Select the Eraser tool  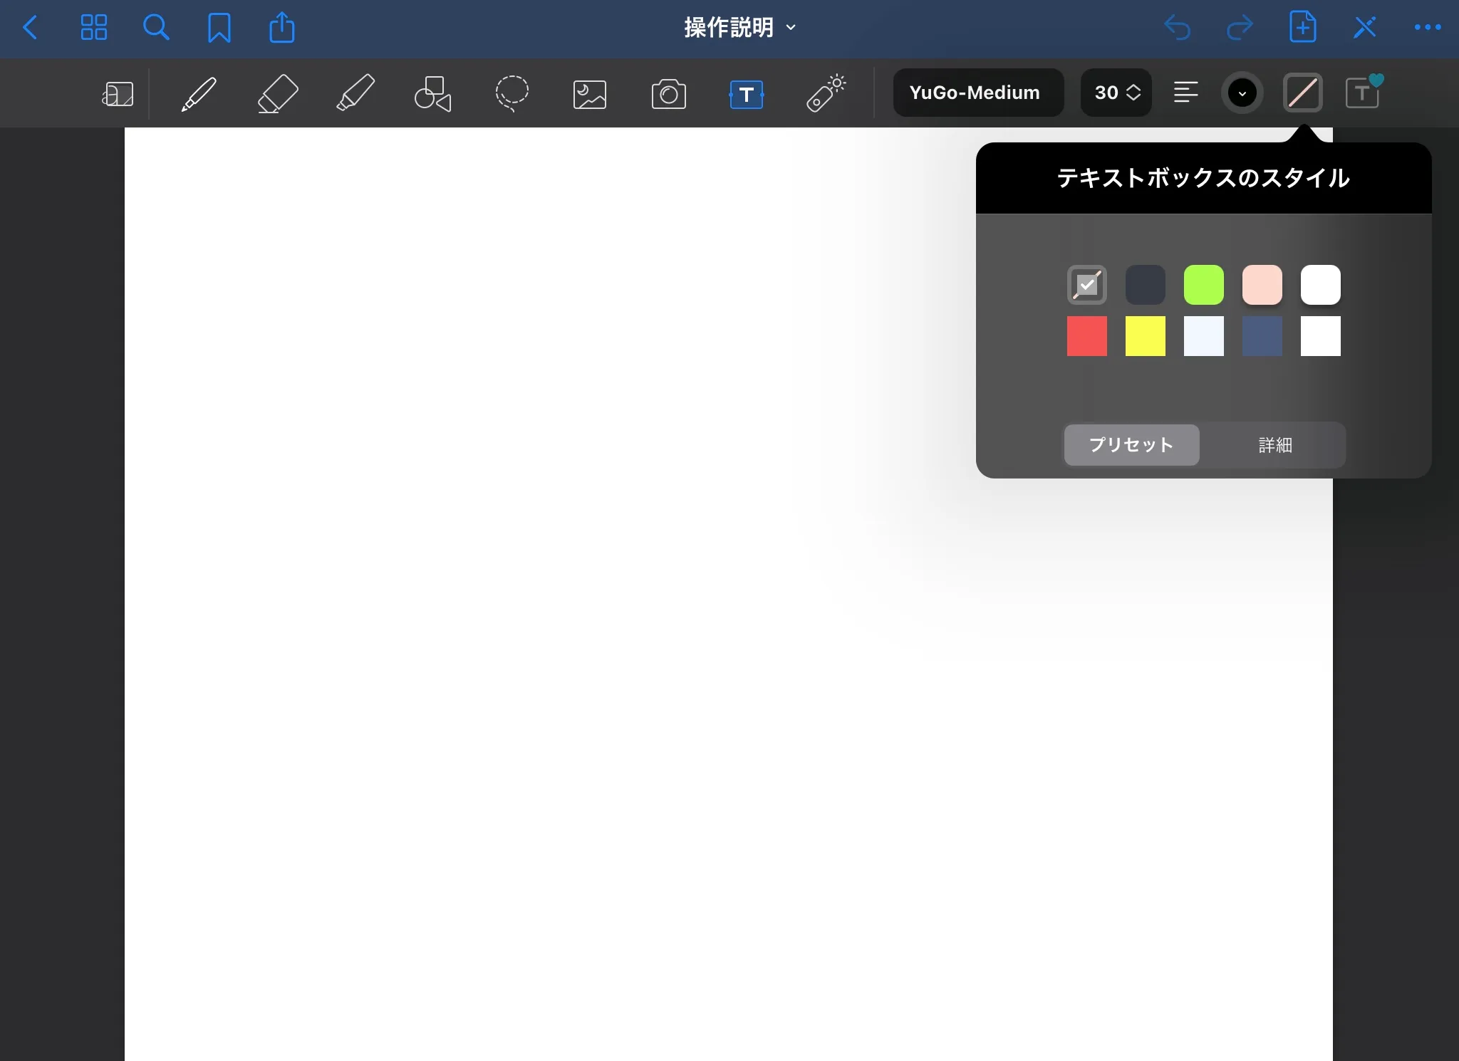click(x=277, y=93)
